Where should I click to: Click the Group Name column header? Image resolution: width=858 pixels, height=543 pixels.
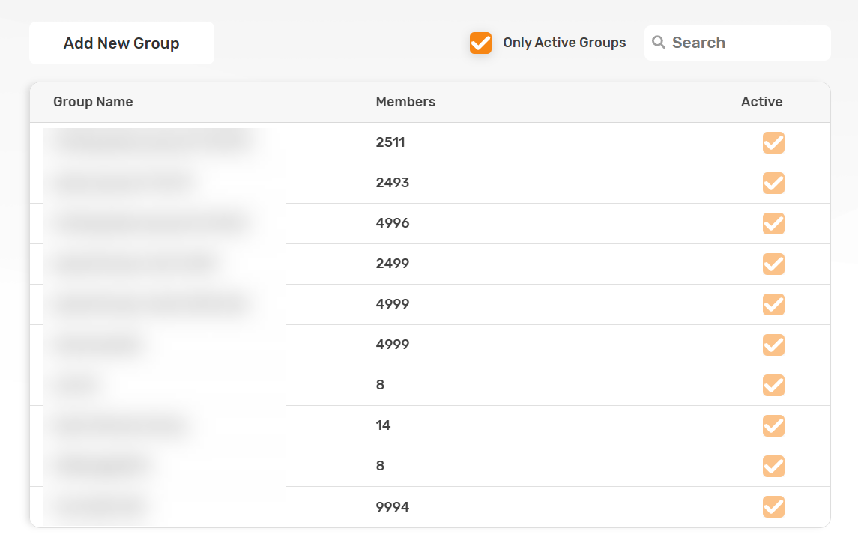[93, 101]
